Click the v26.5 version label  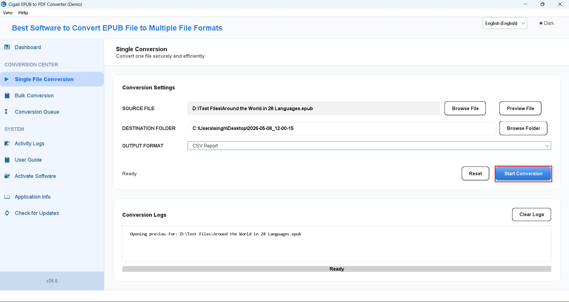click(x=52, y=281)
